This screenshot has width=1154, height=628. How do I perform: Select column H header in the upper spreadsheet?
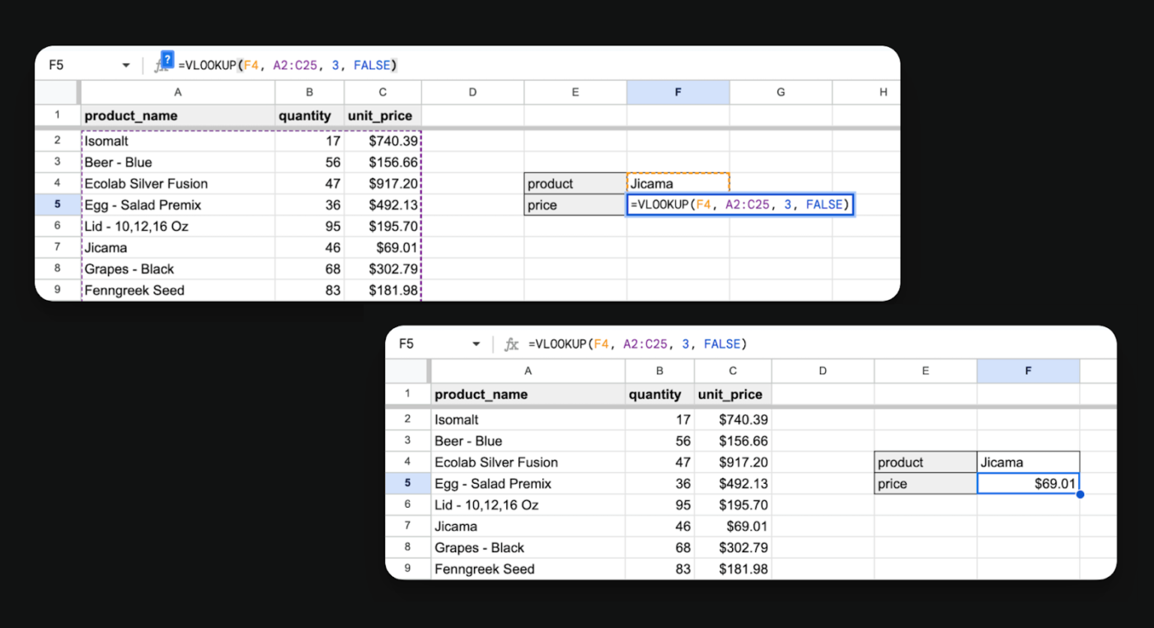883,92
